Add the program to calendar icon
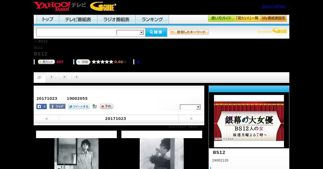The image size is (323, 169). point(94,106)
